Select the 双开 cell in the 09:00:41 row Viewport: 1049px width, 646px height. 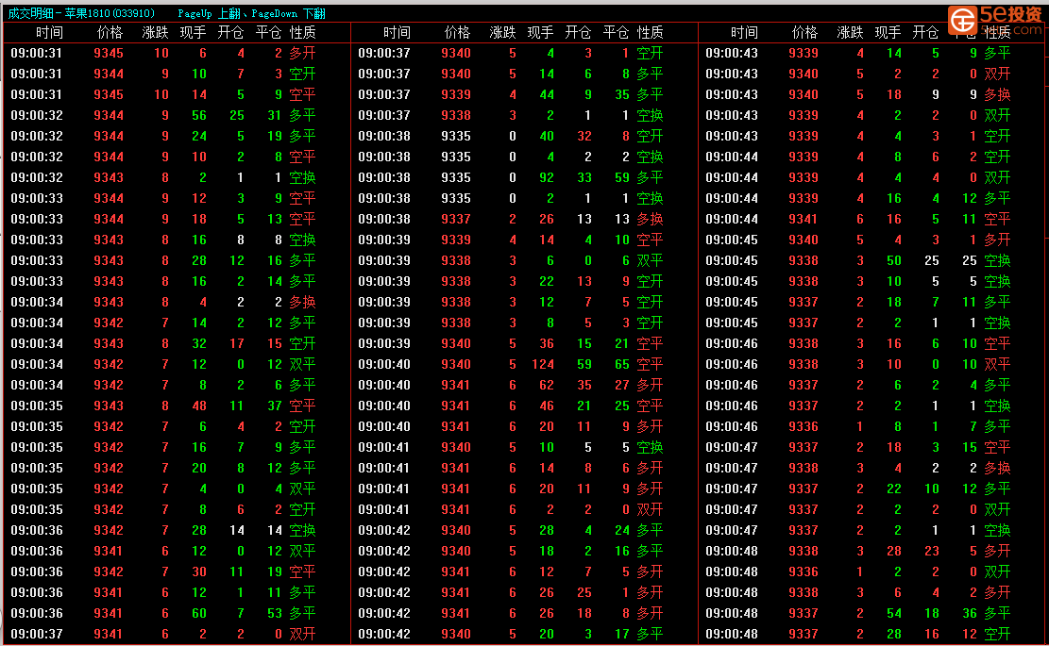[650, 509]
